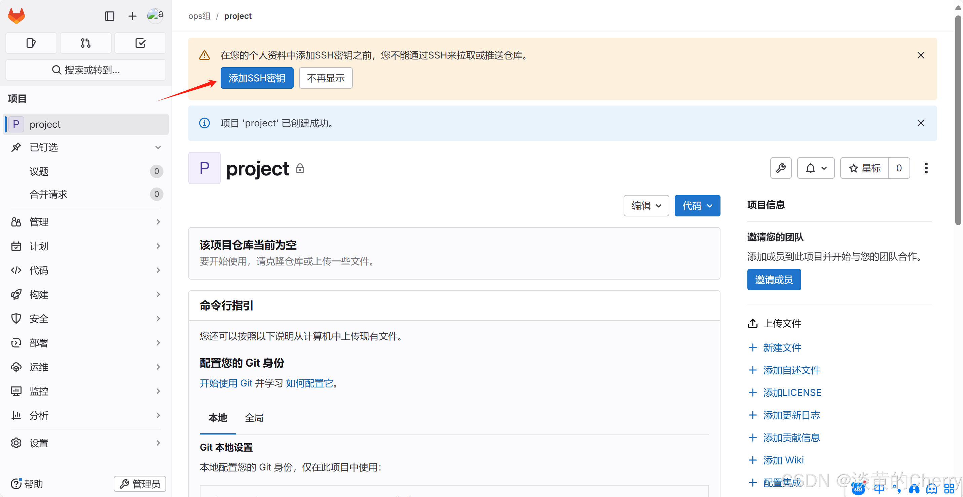Open the three-dot project actions menu
The width and height of the screenshot is (963, 497).
tap(926, 168)
